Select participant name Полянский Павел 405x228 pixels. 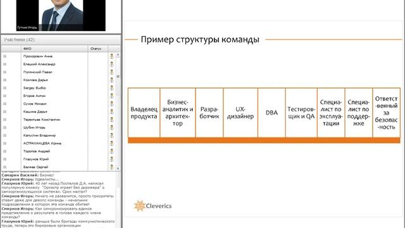point(38,72)
